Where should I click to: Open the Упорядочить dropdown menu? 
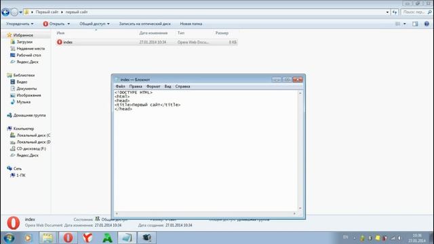click(20, 24)
